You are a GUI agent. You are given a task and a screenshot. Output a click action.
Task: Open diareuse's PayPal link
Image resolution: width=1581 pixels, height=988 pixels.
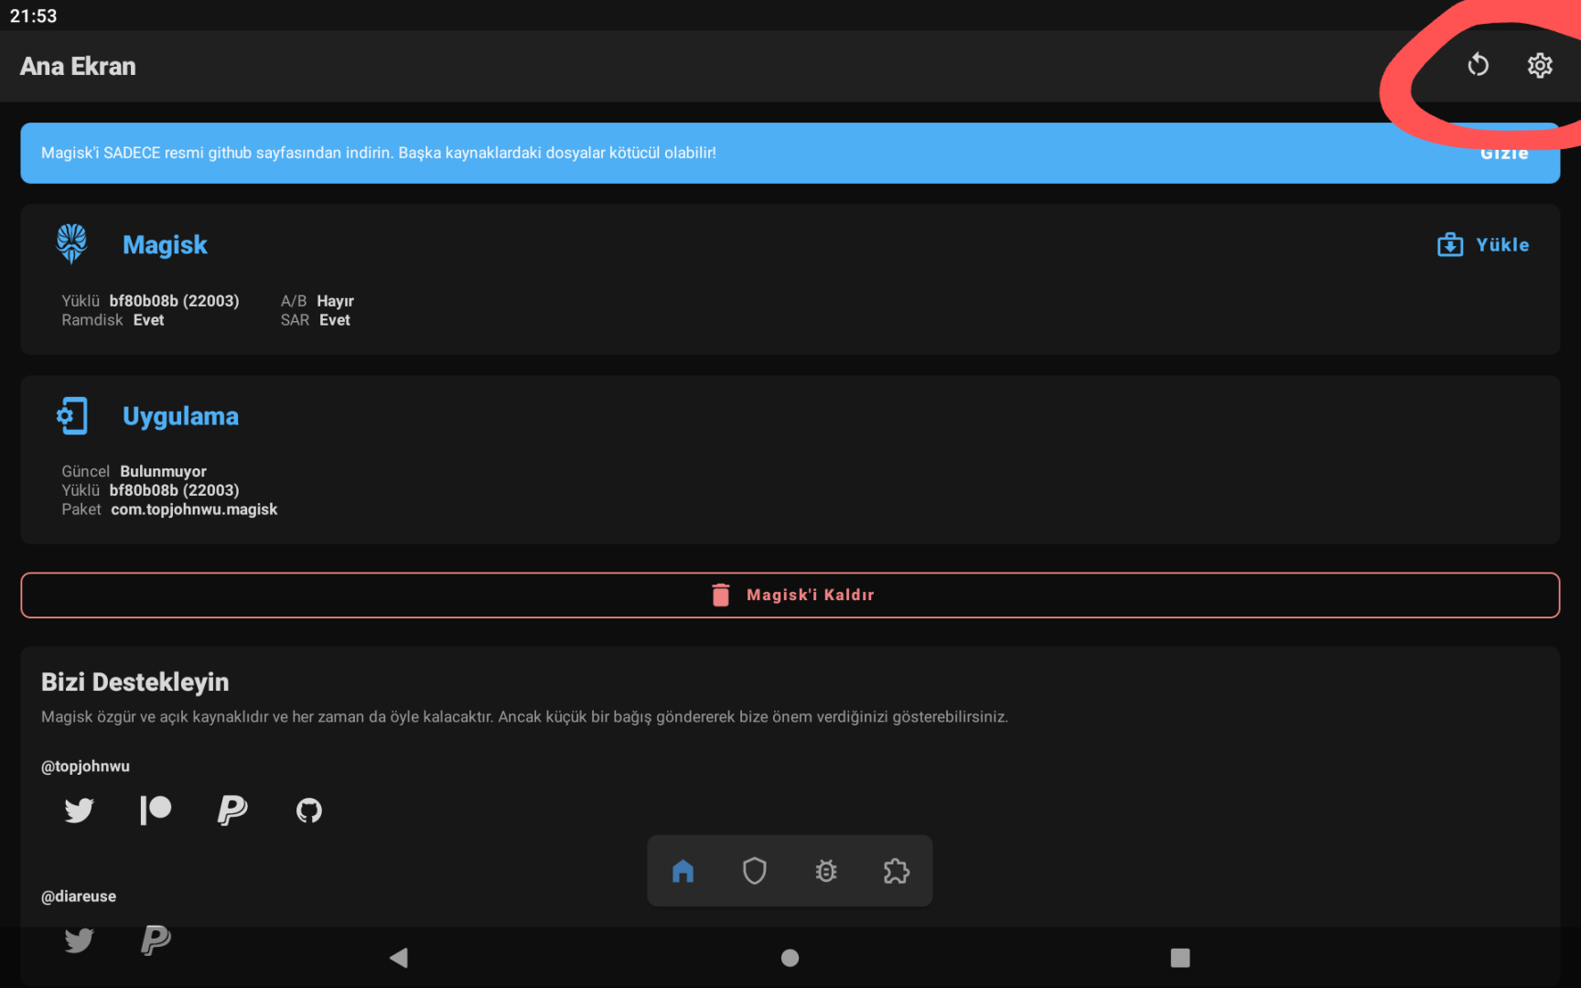tap(156, 940)
